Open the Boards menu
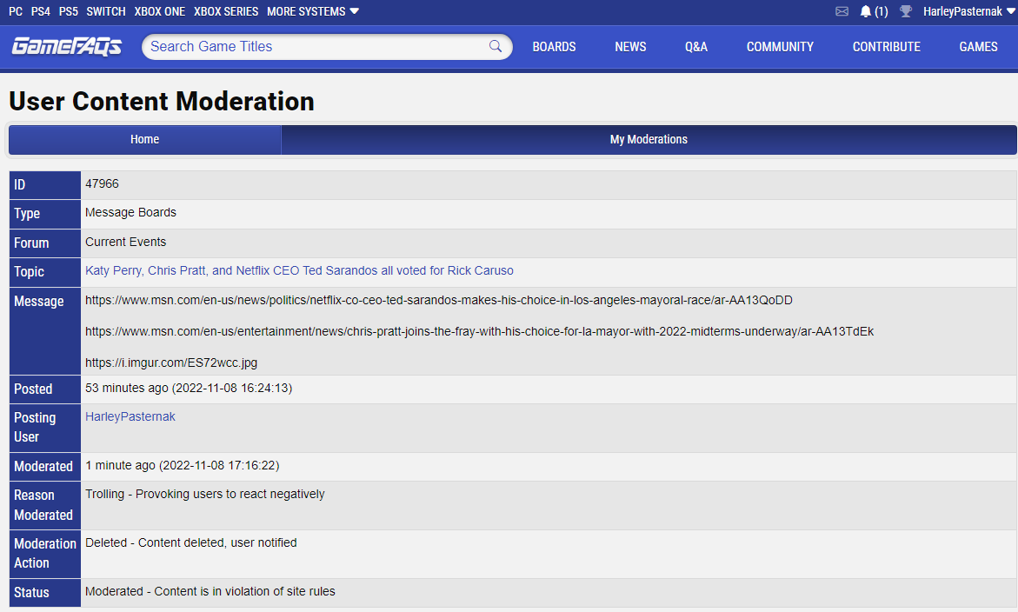The height and width of the screenshot is (612, 1018). (x=554, y=47)
